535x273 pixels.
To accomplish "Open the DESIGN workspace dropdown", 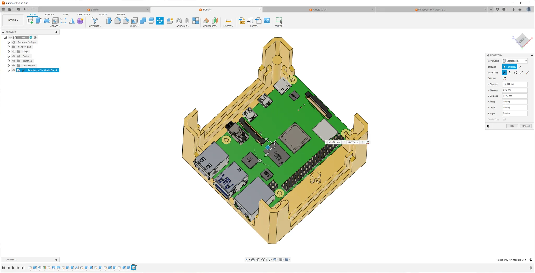I will click(13, 20).
